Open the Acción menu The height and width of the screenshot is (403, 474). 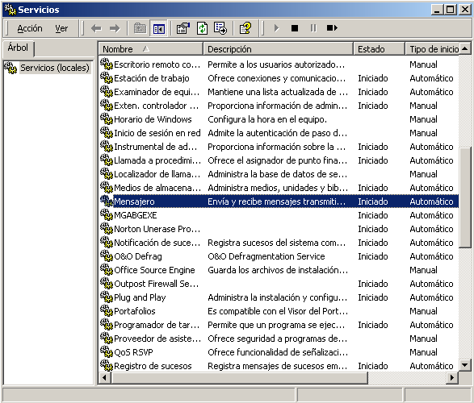(x=30, y=29)
